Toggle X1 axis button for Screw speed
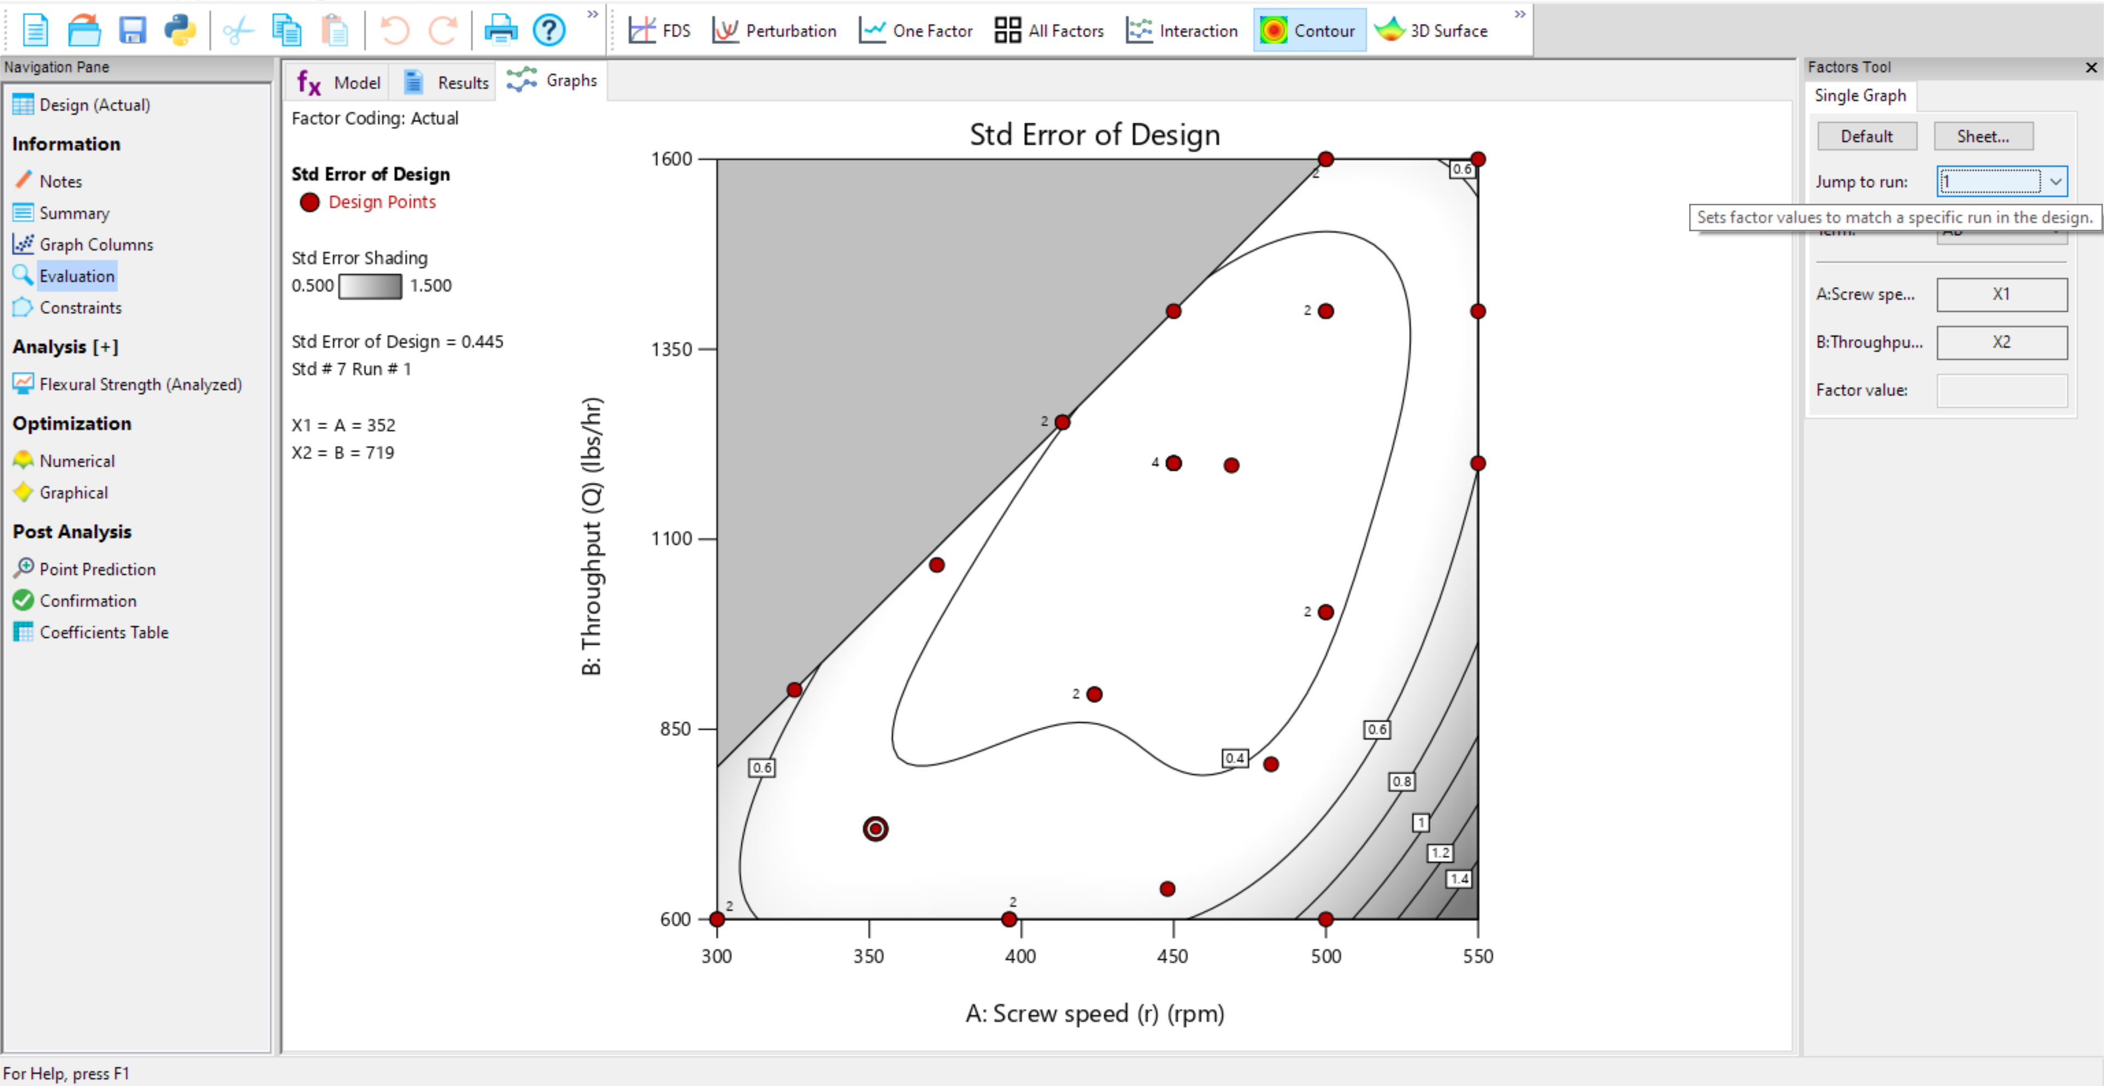 click(2001, 294)
